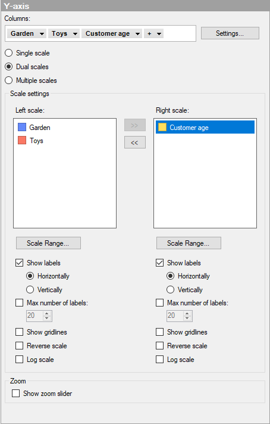Open the Customer age column dropdown arrow
Screen dimensions: 270x424
137,34
